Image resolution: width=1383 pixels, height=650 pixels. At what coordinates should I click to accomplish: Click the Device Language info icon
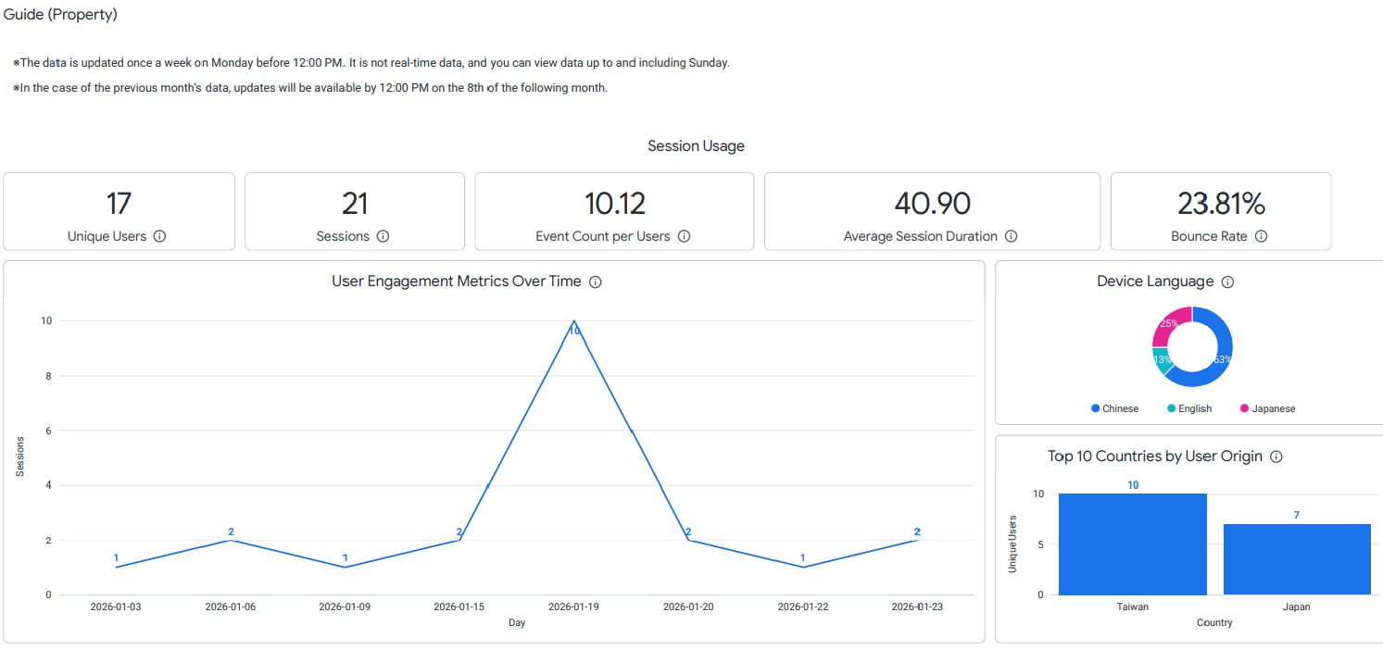[x=1227, y=282]
